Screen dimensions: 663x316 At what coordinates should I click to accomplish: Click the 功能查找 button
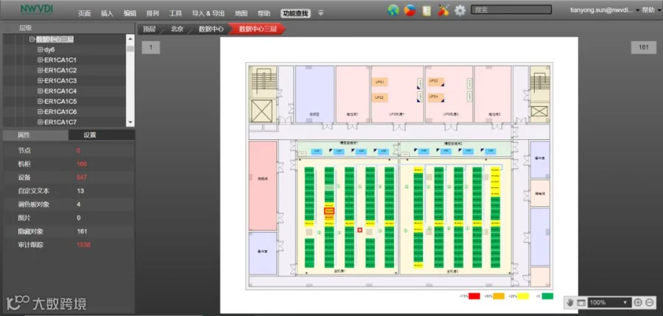pyautogui.click(x=295, y=13)
